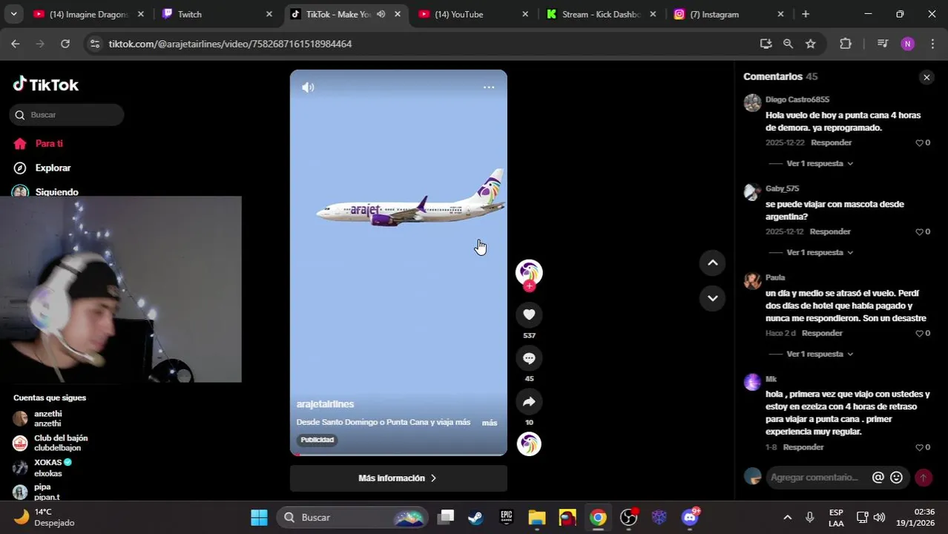Click the TikTok logo
948x534 pixels.
(46, 85)
